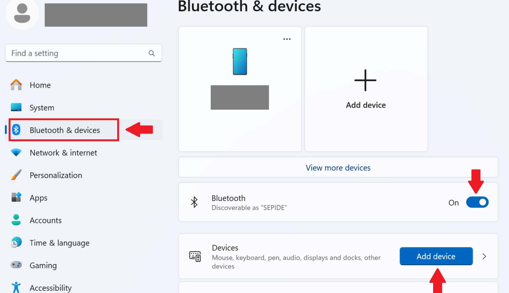The height and width of the screenshot is (293, 509).
Task: Click the search magnifier icon
Action: [152, 53]
